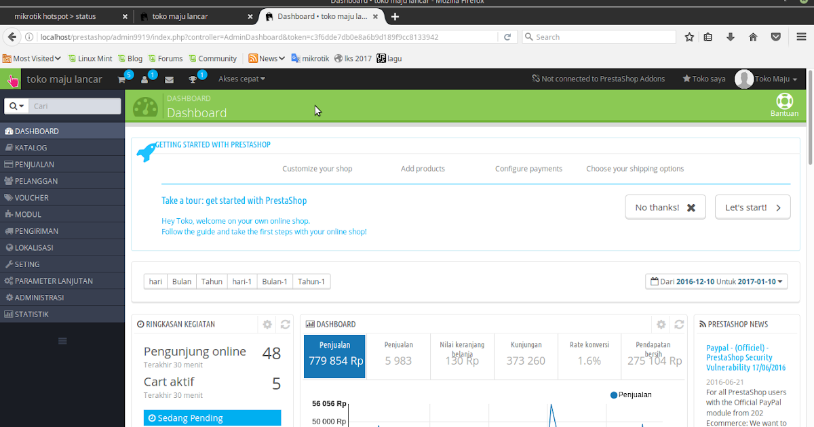The width and height of the screenshot is (814, 427).
Task: Open the customers notification icon
Action: (x=145, y=79)
